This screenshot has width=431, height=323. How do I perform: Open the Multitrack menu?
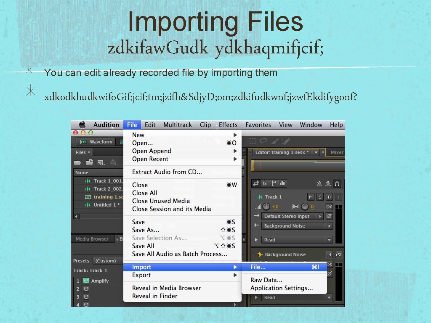click(x=178, y=124)
